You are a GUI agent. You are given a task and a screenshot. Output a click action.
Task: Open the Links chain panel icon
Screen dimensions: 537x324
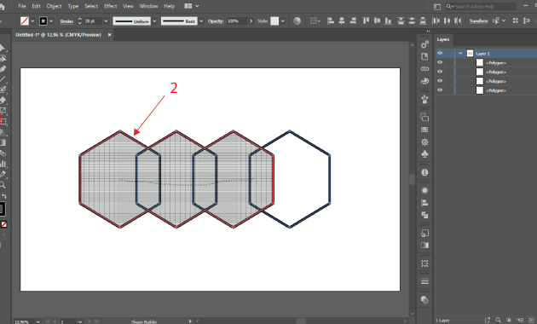(x=424, y=68)
